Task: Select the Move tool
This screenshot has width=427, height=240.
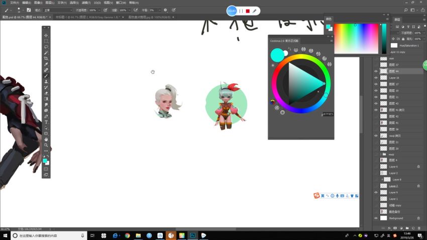Action: pyautogui.click(x=46, y=35)
